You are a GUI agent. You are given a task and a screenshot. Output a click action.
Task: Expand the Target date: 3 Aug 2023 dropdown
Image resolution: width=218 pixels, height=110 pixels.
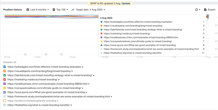(90, 10)
